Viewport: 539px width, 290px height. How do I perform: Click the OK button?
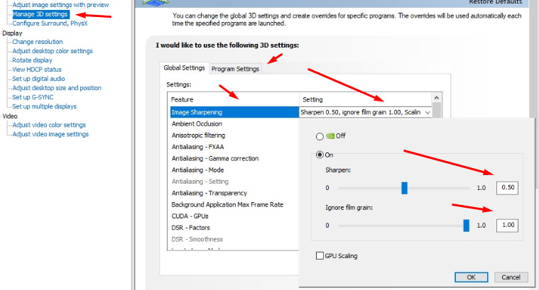(471, 277)
